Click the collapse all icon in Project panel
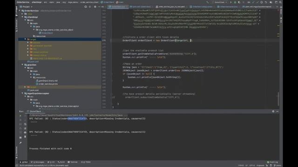Viewport: 298px width, 167px height. click(90, 6)
